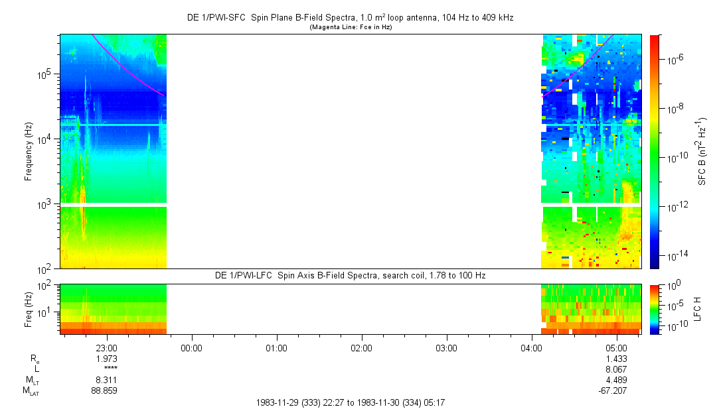Viewport: 719px width, 411px height.
Task: Click the Frequency (Hz) axis label
Action: pyautogui.click(x=29, y=152)
